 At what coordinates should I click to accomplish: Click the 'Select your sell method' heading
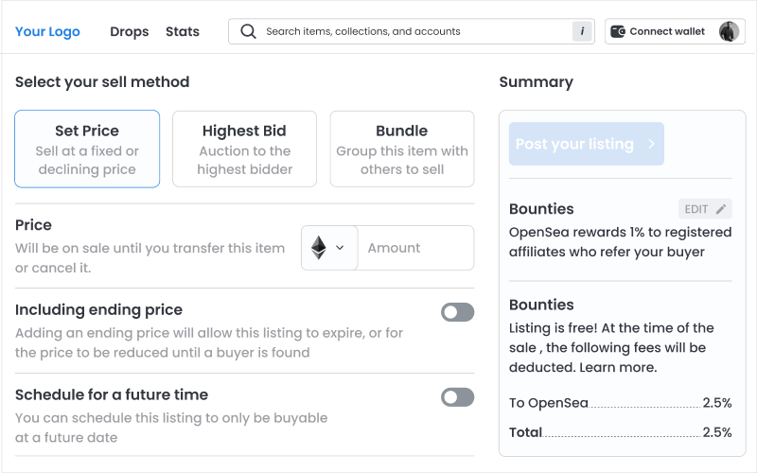[102, 82]
